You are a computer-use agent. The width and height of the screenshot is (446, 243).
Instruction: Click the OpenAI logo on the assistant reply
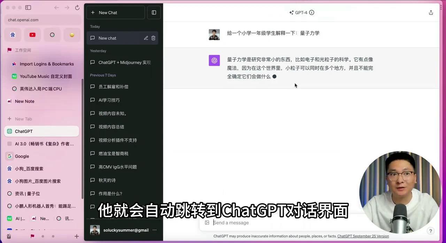214,60
